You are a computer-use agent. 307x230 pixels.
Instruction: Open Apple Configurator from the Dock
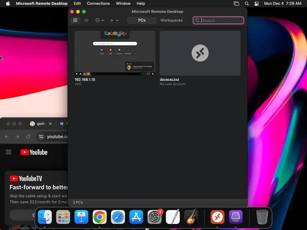(236, 217)
